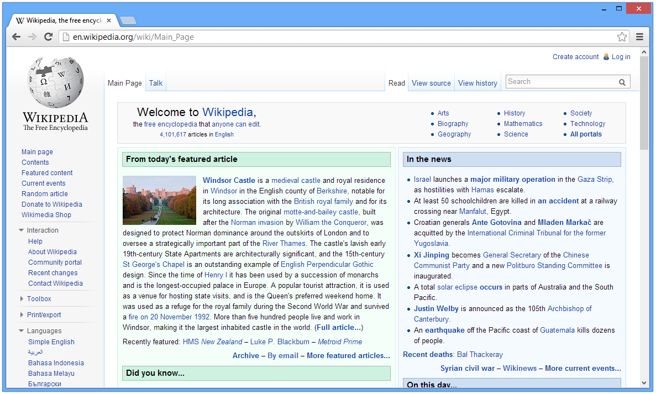Close the Wikipedia browser tab
656x394 pixels.
(109, 21)
